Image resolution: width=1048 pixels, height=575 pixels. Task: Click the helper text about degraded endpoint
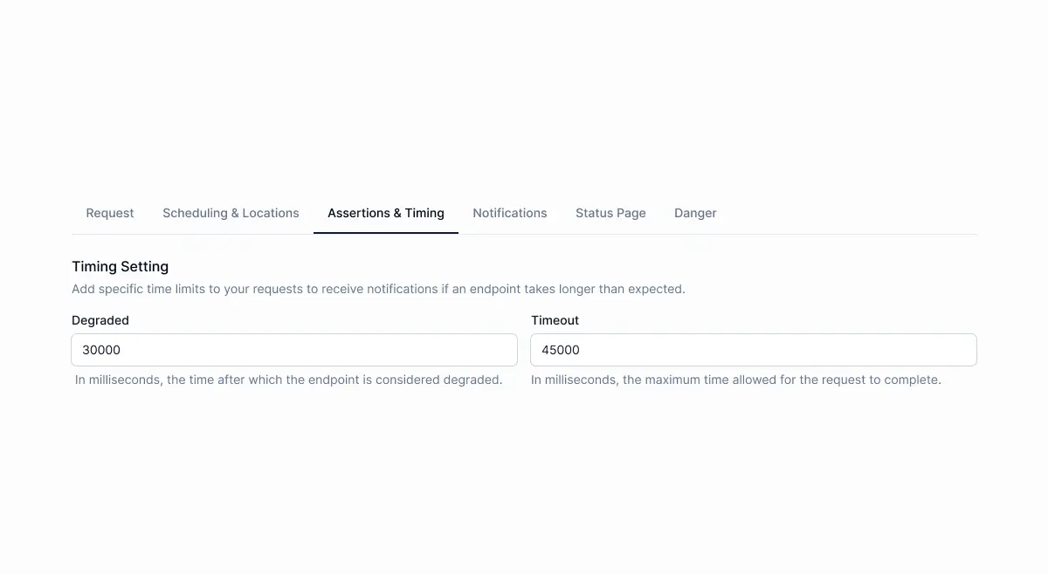click(289, 380)
